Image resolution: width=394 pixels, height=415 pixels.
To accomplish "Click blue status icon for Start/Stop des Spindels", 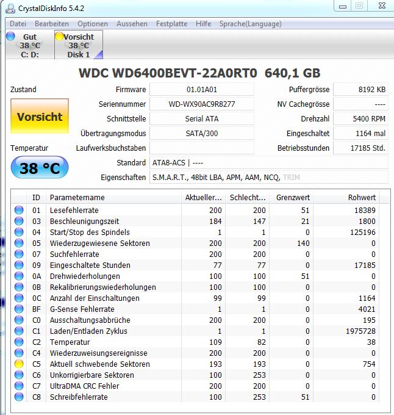I will (x=19, y=232).
